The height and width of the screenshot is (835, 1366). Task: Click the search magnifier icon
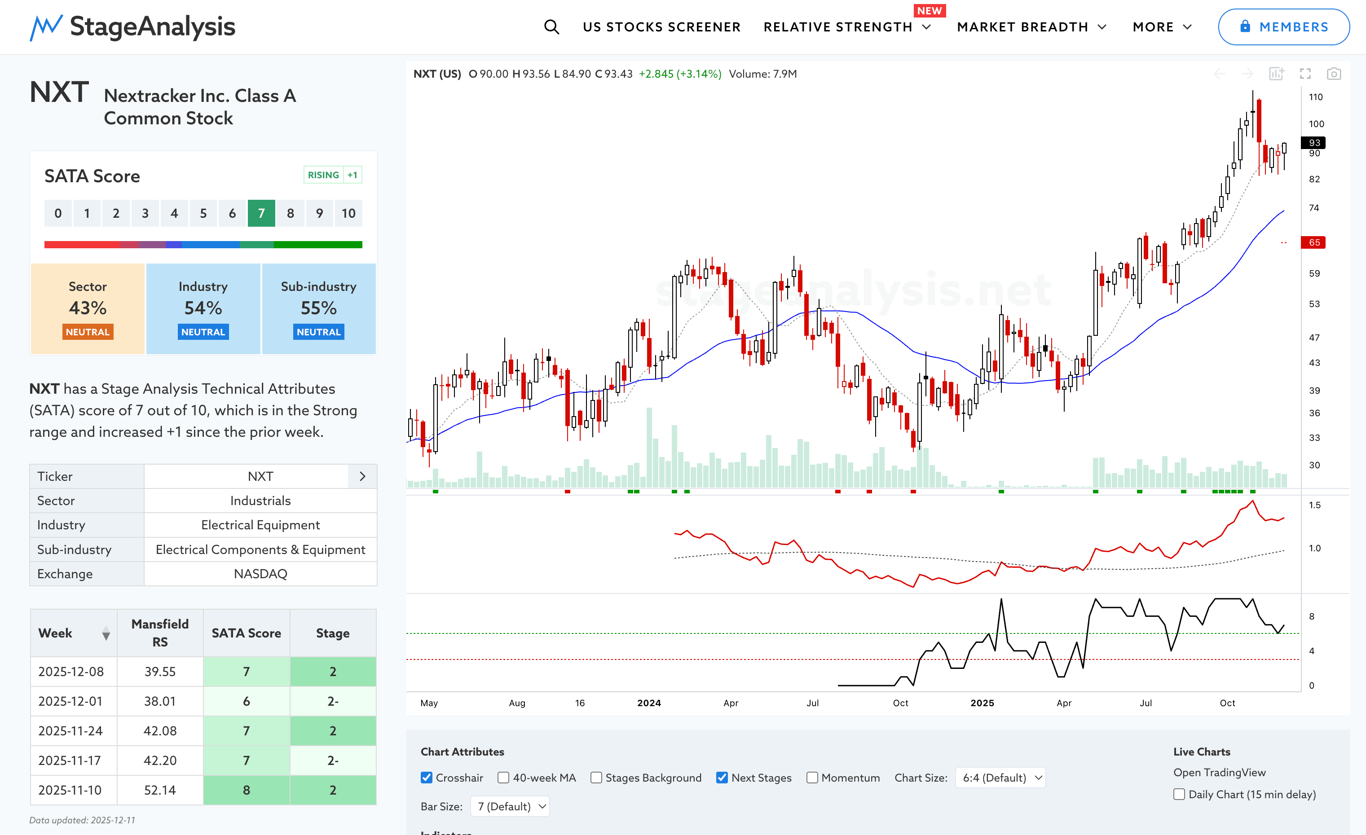tap(551, 26)
